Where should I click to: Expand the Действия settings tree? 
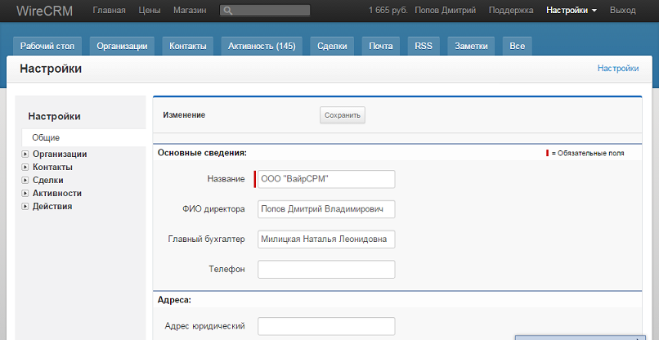point(25,207)
